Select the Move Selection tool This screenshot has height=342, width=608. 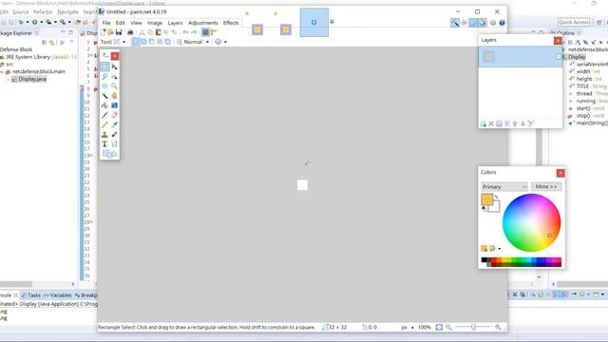pyautogui.click(x=114, y=76)
